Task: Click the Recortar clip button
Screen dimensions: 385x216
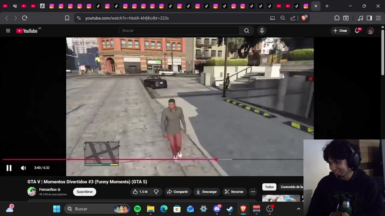Action: [x=234, y=192]
